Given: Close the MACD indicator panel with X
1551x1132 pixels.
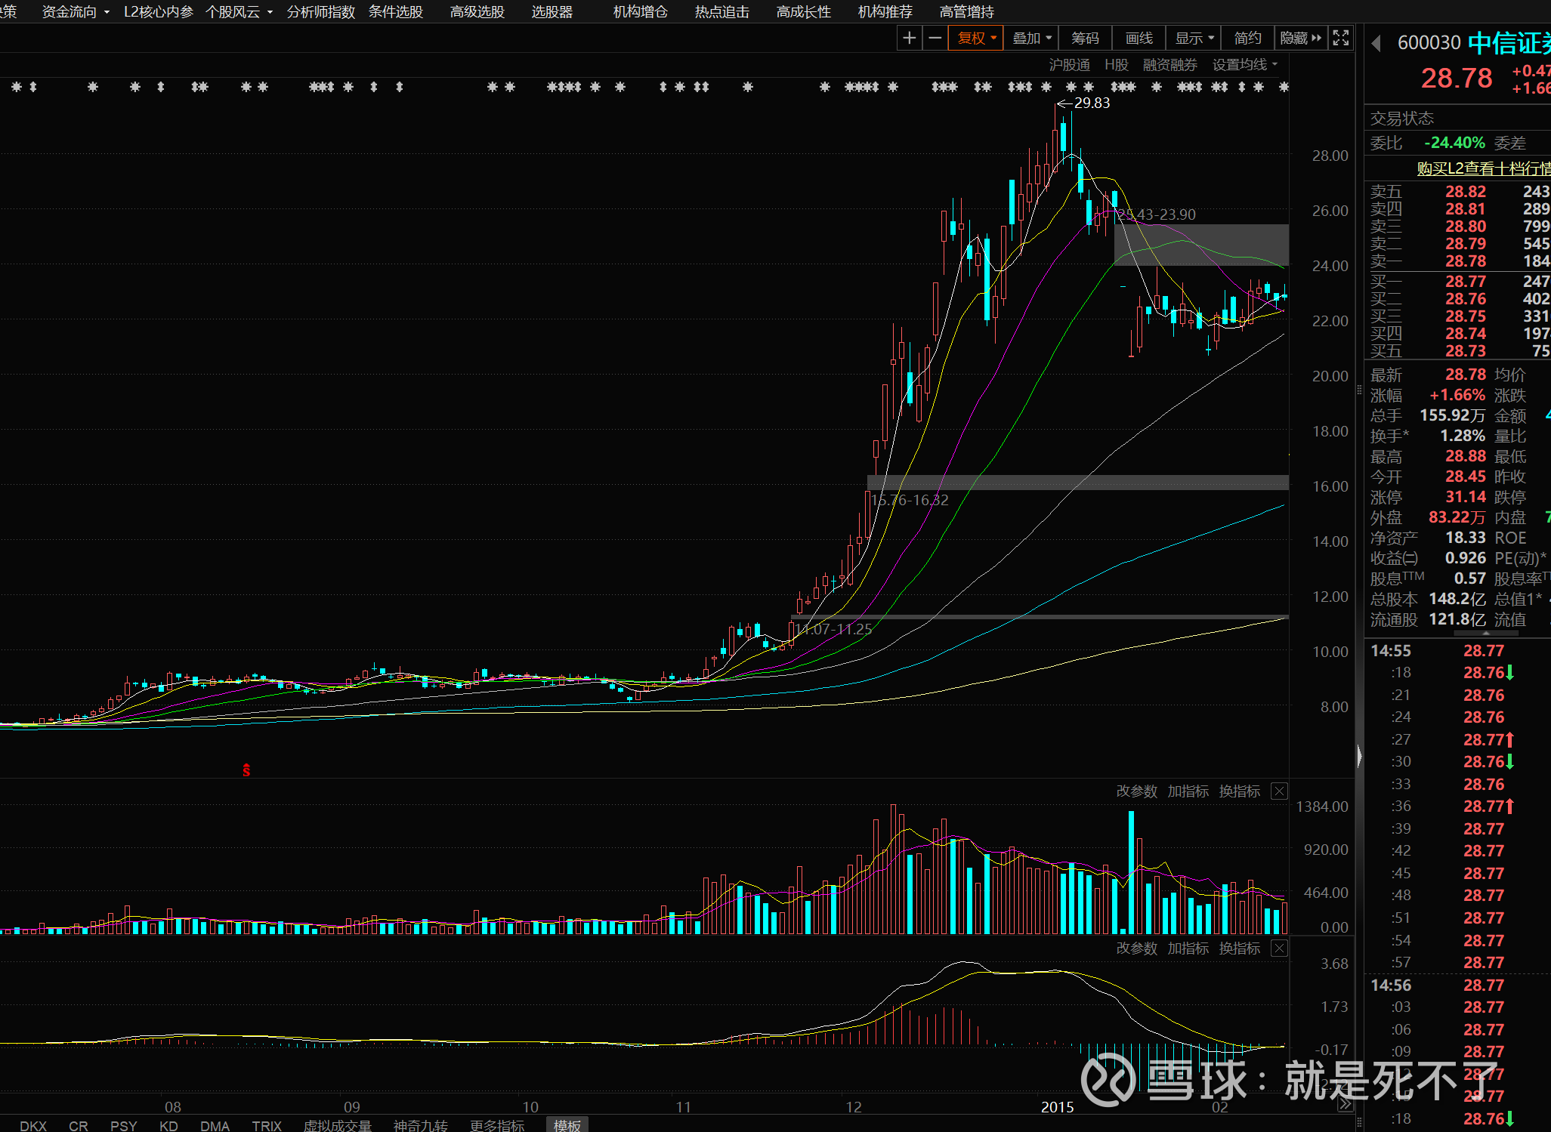Looking at the screenshot, I should (1279, 948).
